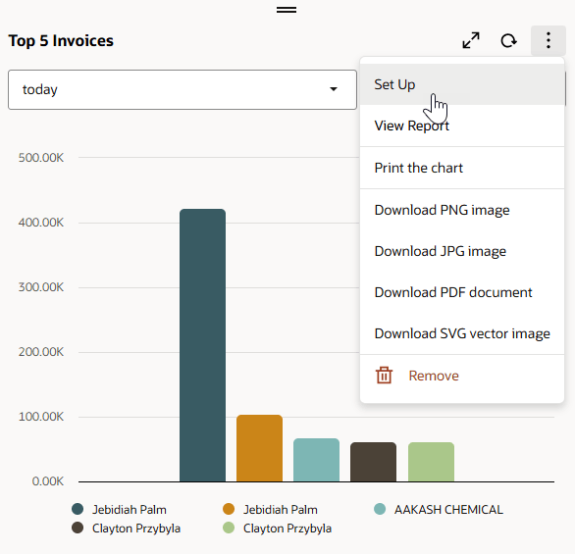
Task: Grab the drag handle above the title
Action: [x=287, y=10]
